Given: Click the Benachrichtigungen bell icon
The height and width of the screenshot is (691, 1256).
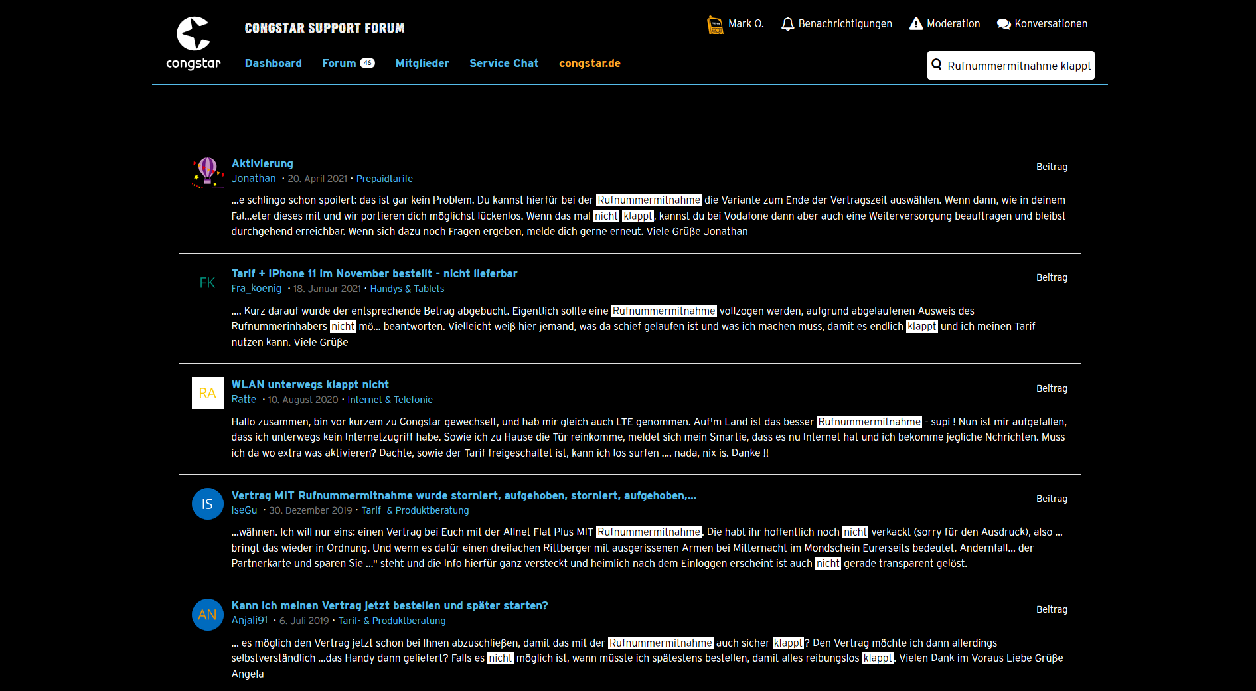Looking at the screenshot, I should pyautogui.click(x=787, y=24).
